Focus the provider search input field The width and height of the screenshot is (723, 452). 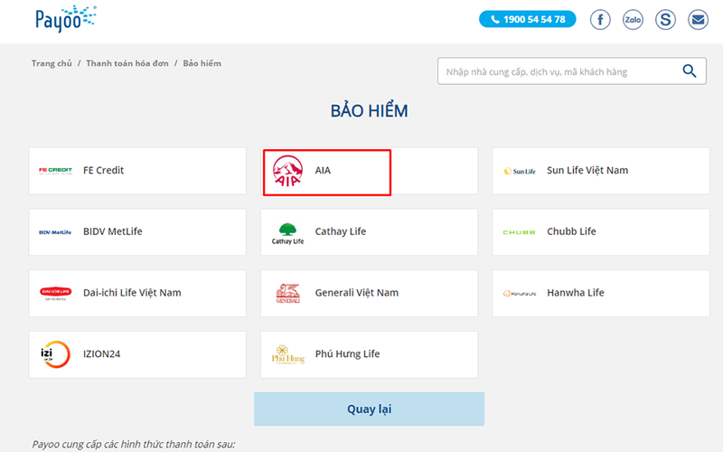point(572,71)
